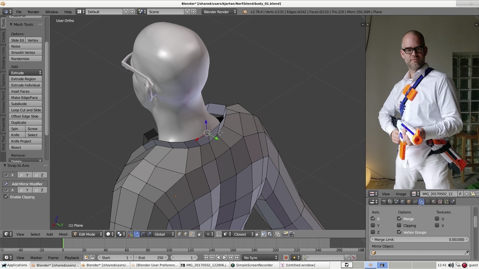Image resolution: width=479 pixels, height=269 pixels.
Task: Click the Image menu in image editor header
Action: click(401, 194)
